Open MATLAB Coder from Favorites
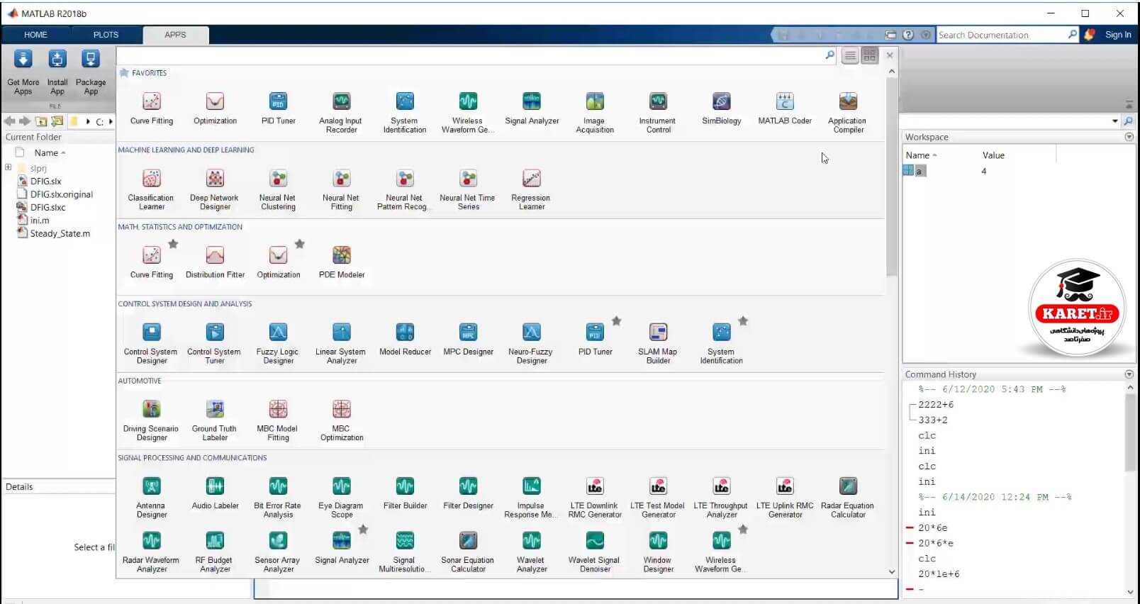Viewport: 1140px width, 604px height. (x=785, y=108)
